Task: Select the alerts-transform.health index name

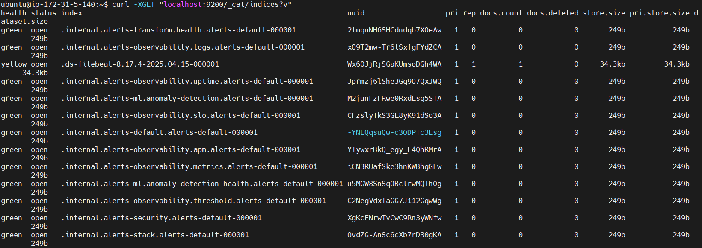Action: coord(178,30)
